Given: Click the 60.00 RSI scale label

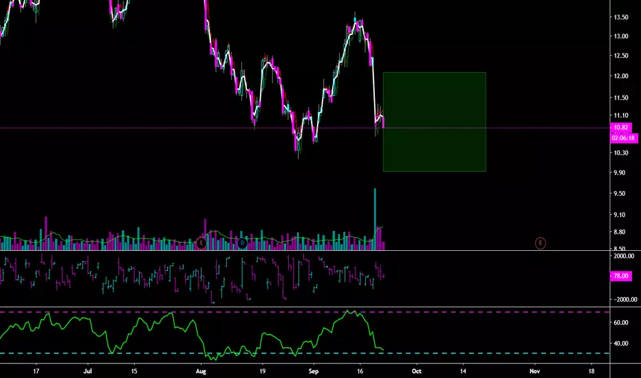Looking at the screenshot, I should pyautogui.click(x=621, y=322).
